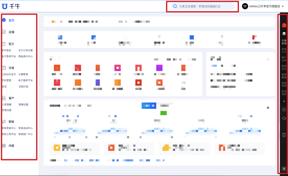The image size is (288, 176).
Task: Open 优惠设置 link
Action: (x=7, y=110)
